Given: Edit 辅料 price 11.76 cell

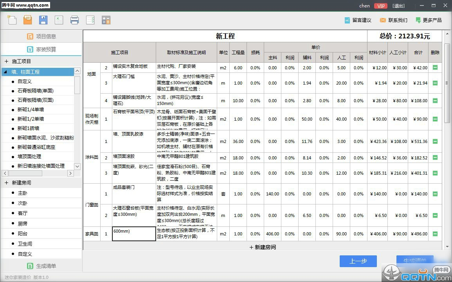Looking at the screenshot, I should [x=307, y=141].
